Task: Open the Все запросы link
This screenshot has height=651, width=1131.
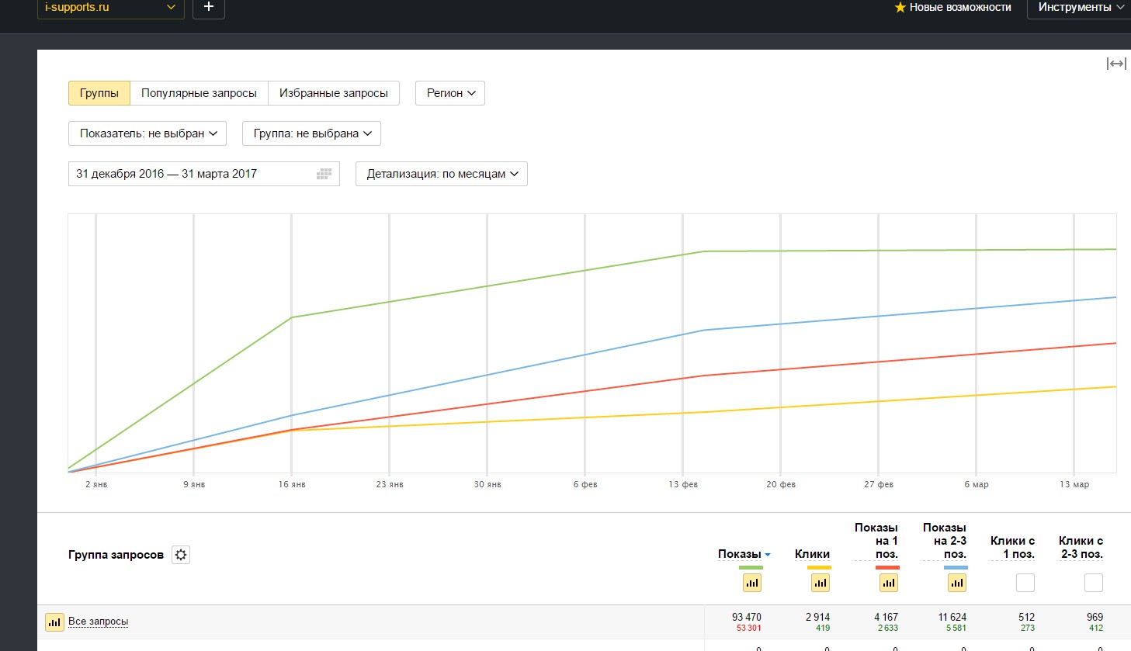Action: coord(98,622)
